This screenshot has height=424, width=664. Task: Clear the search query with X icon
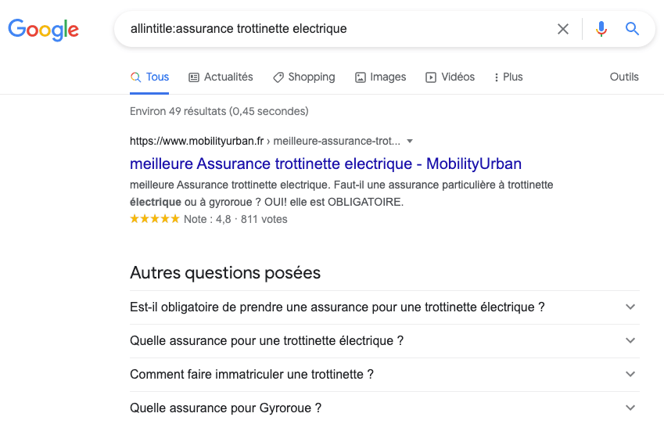click(x=563, y=29)
